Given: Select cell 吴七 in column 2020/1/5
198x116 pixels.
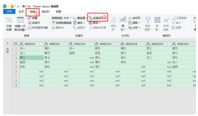Looking at the screenshot, I should click(56, 58).
